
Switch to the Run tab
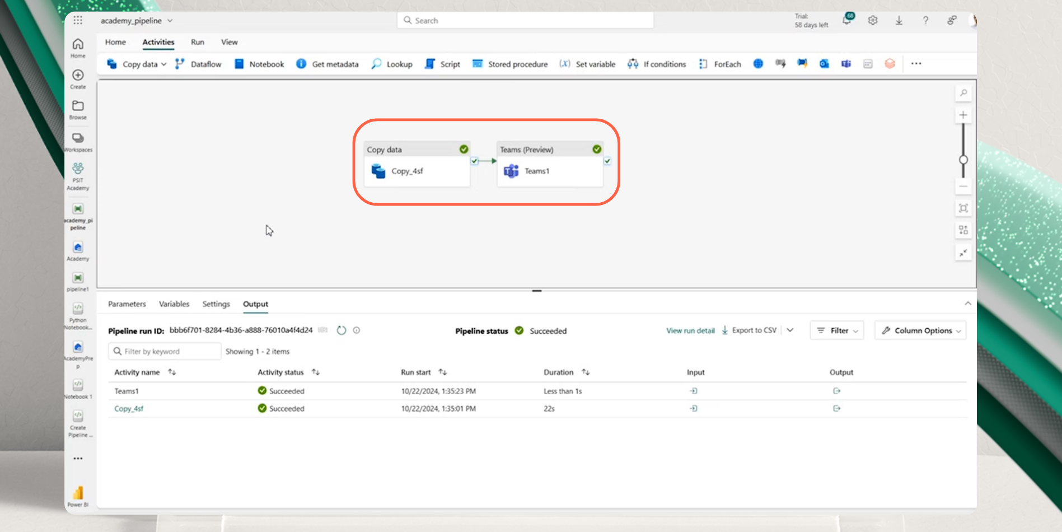click(197, 42)
